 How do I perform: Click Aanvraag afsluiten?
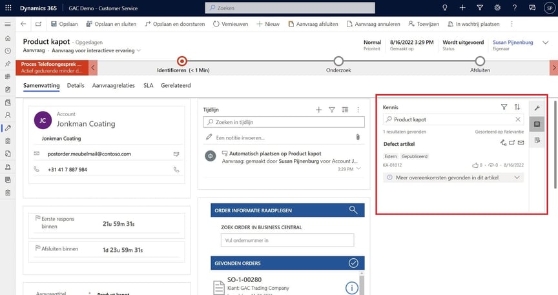pos(313,24)
